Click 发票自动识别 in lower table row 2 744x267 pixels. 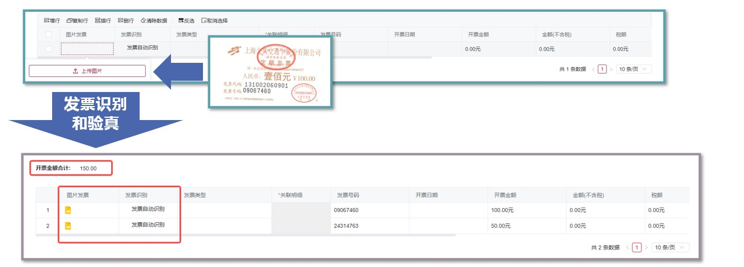[148, 225]
